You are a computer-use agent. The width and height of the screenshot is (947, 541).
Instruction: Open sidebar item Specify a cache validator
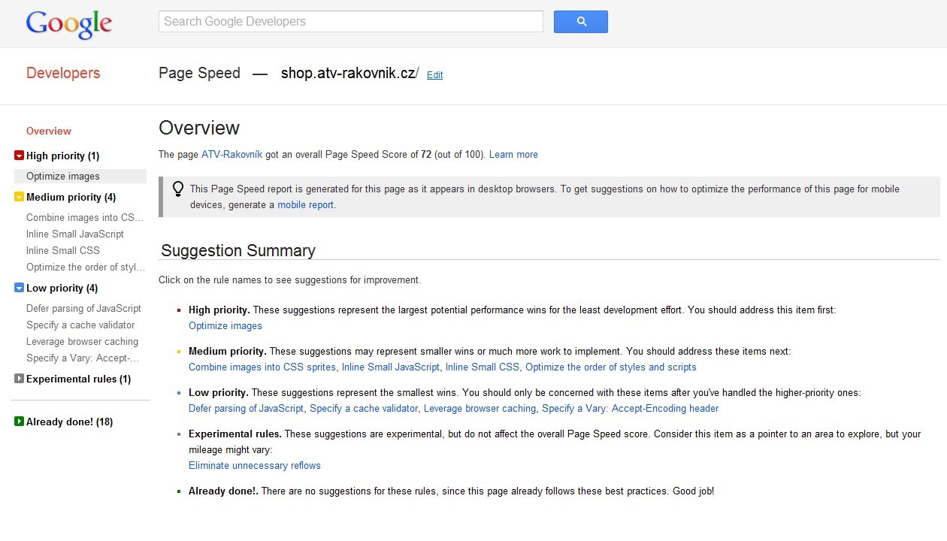(80, 325)
